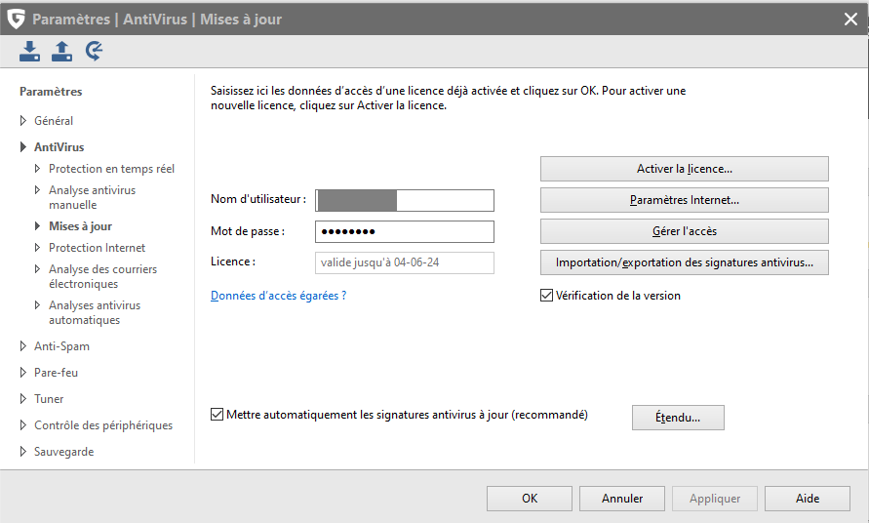This screenshot has width=869, height=523.
Task: Open the Tuner settings
Action: 49,399
